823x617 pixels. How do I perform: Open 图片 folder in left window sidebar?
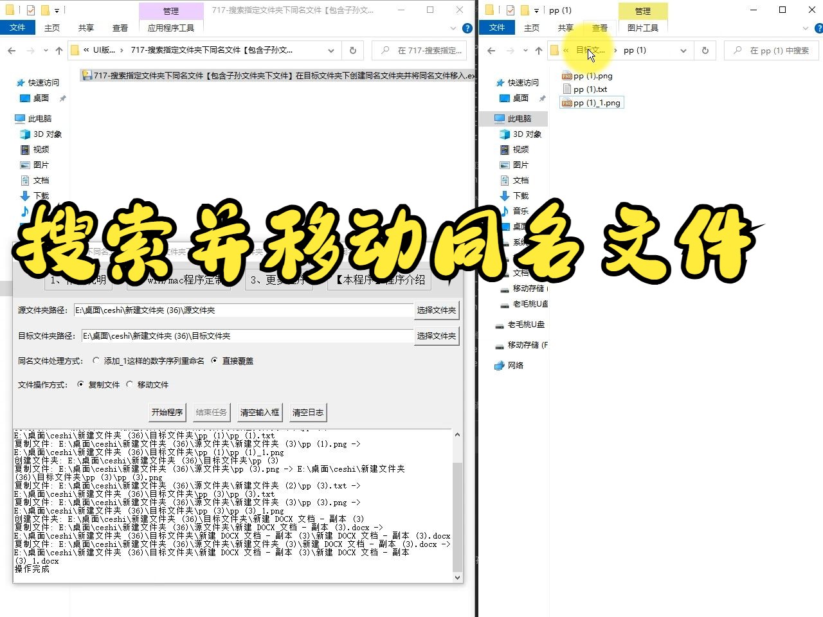click(35, 165)
